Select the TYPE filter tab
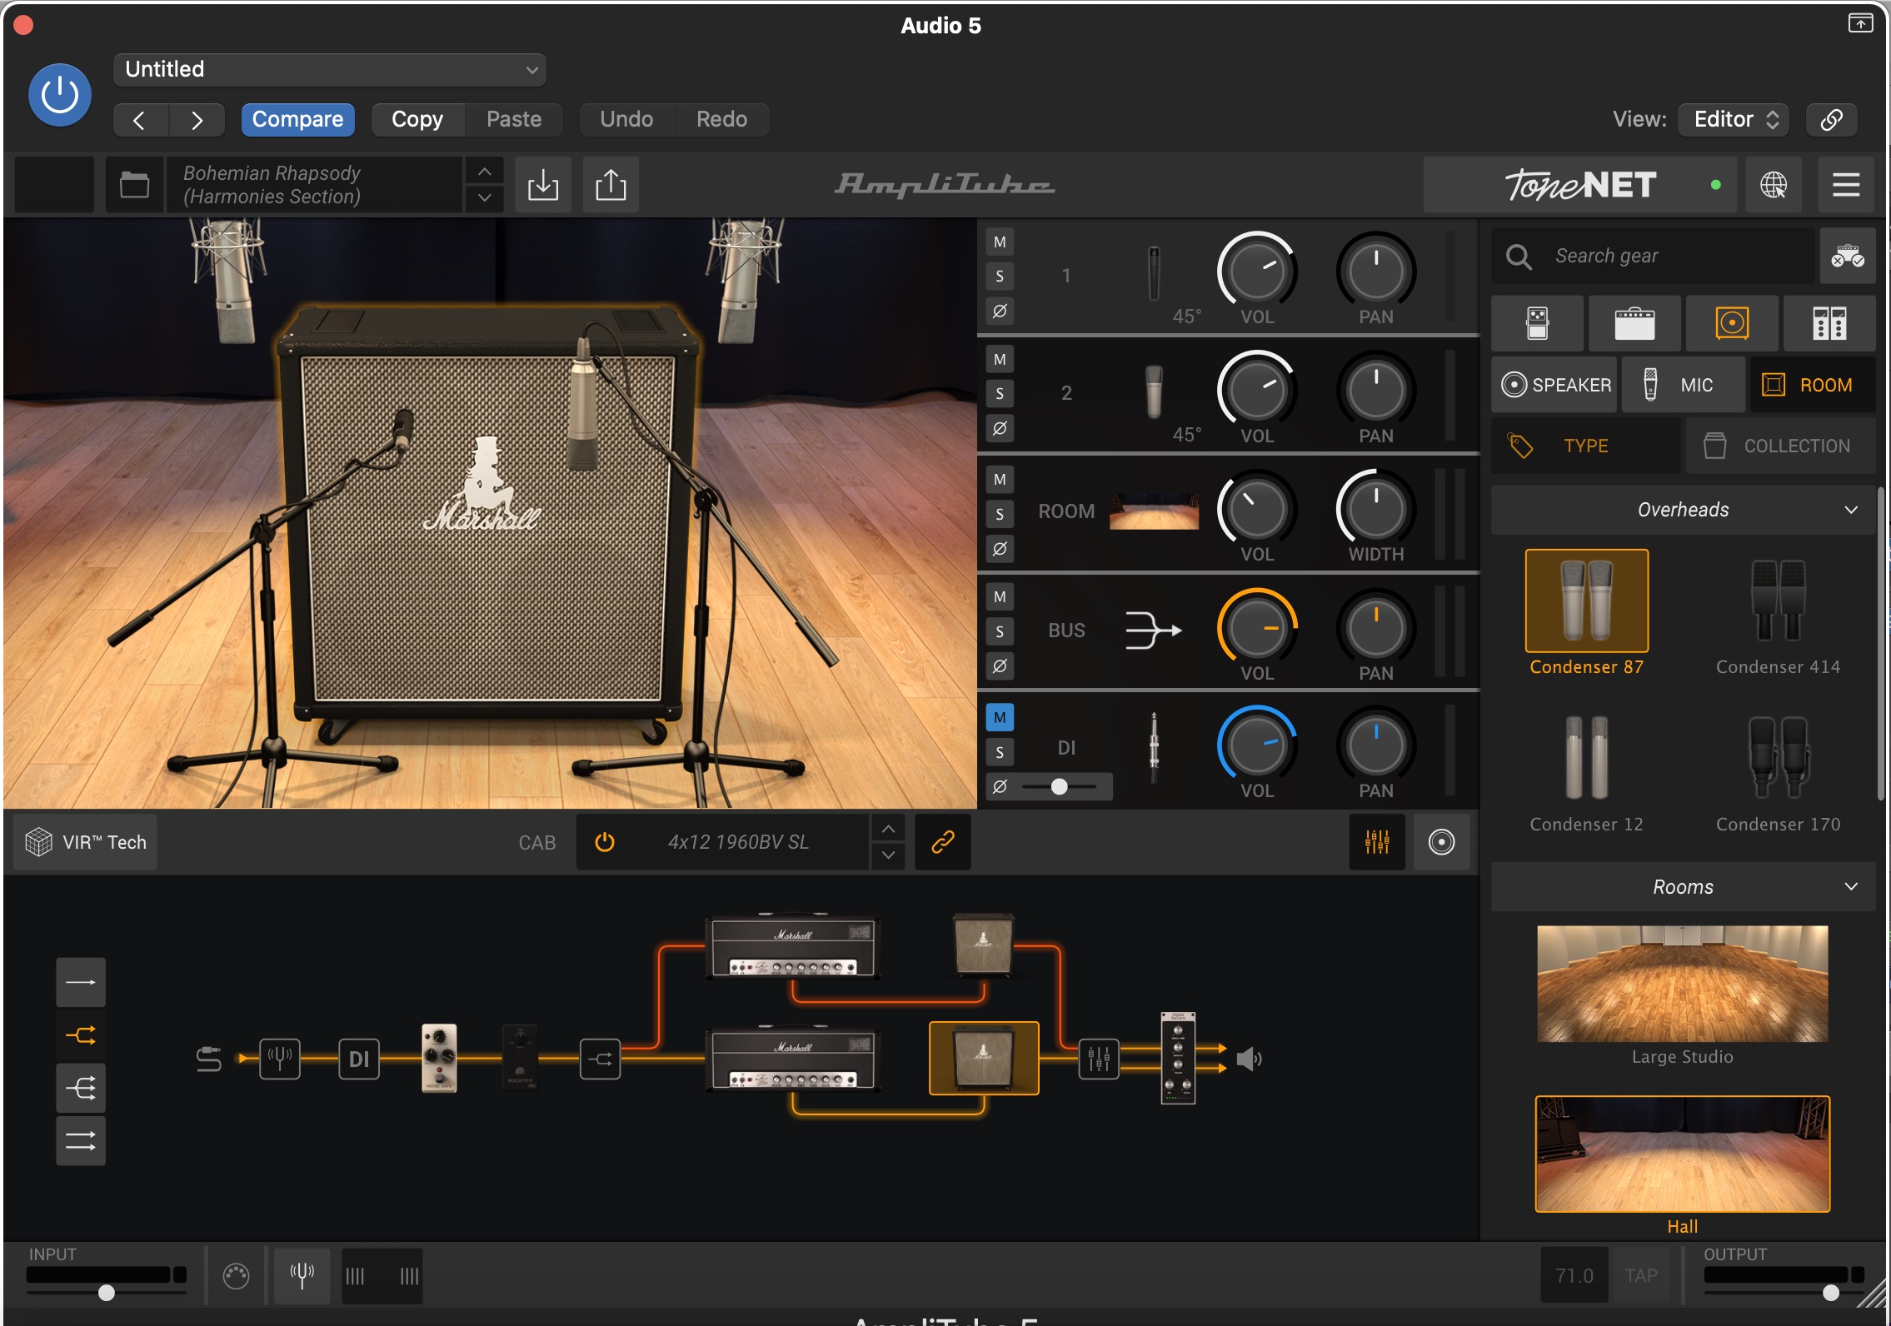Screen dimensions: 1891x1326 coord(1585,446)
